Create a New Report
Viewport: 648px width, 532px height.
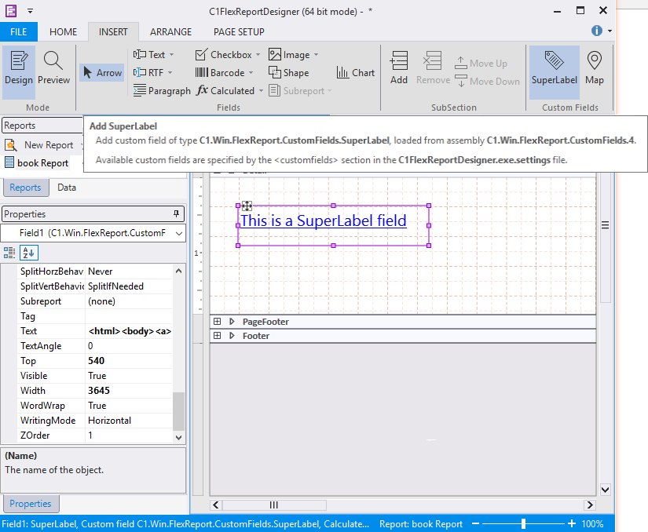pyautogui.click(x=40, y=145)
